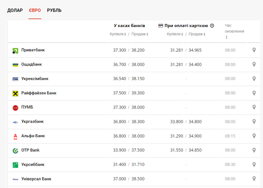Click the Райффайзен Банк logo icon

[x=15, y=93]
